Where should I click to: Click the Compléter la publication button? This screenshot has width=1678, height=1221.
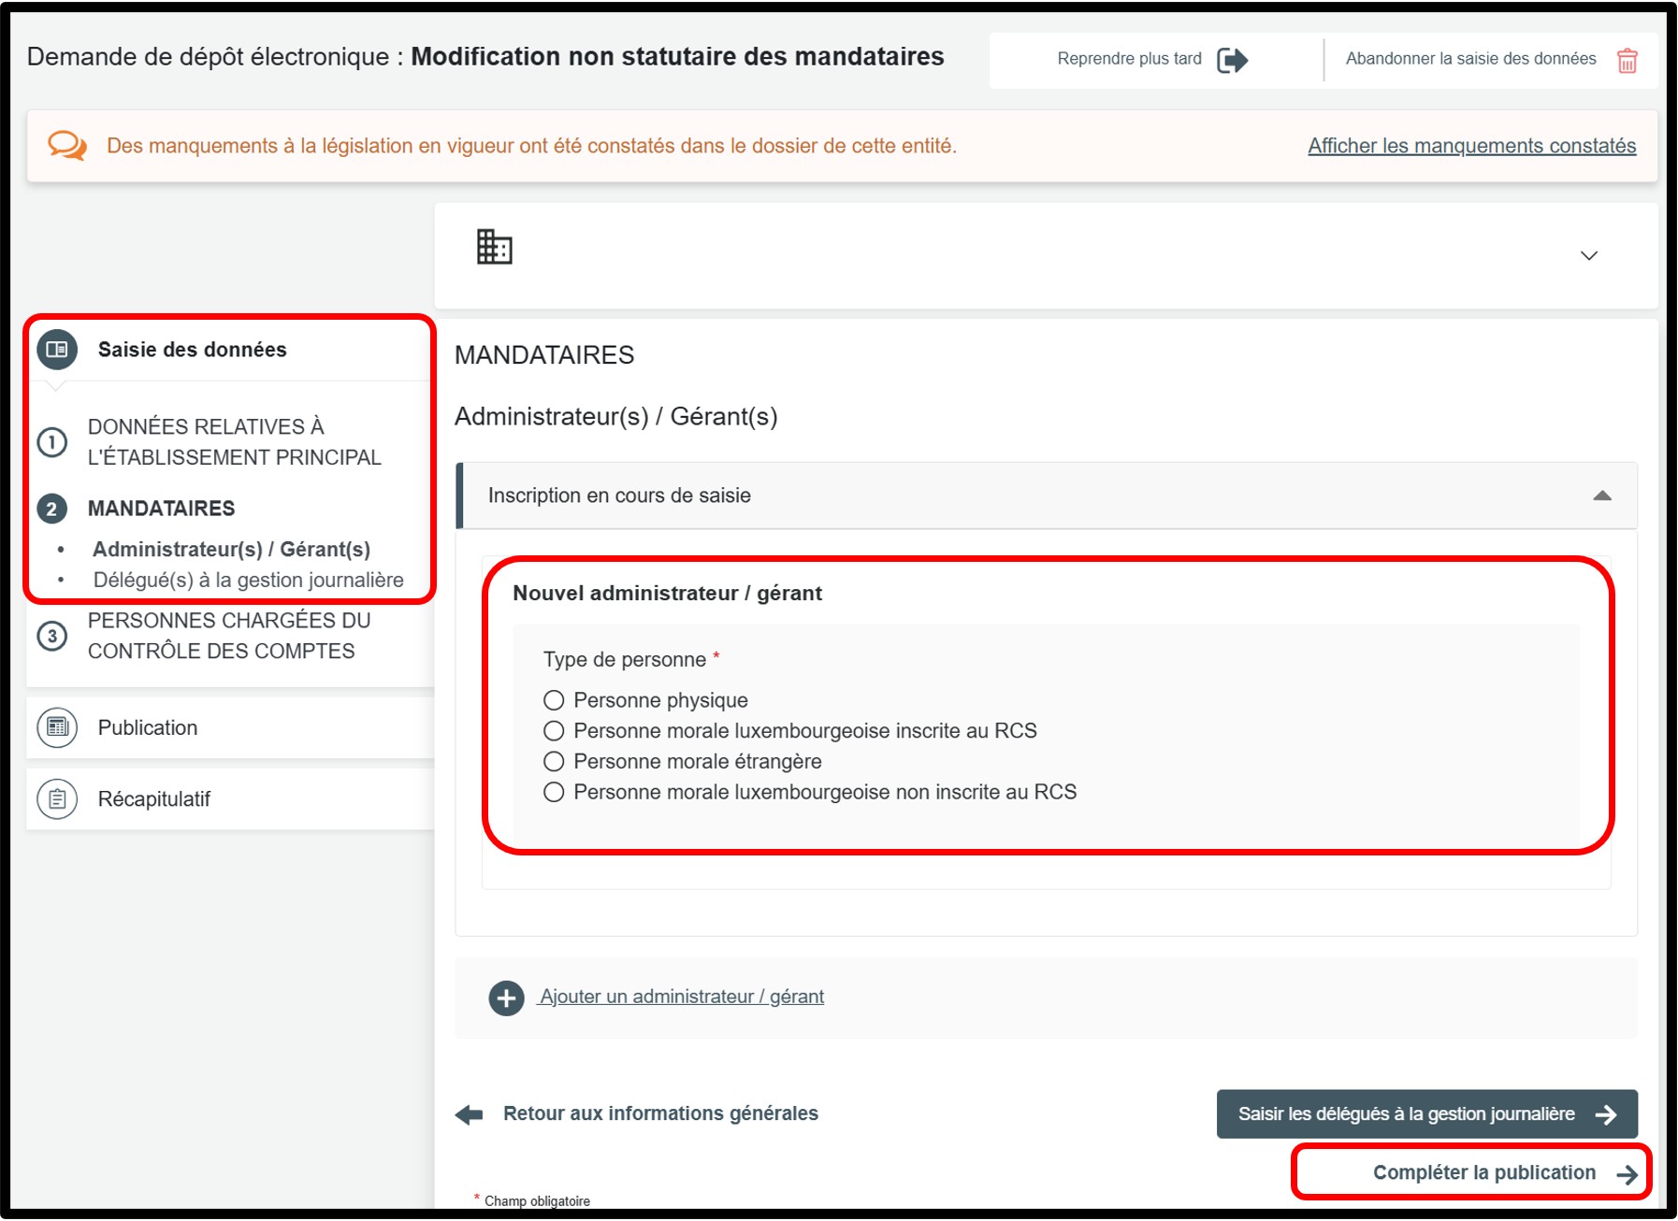coord(1483,1172)
